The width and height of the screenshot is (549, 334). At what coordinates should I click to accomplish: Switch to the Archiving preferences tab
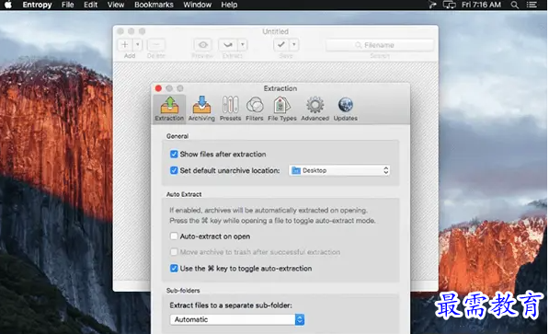[201, 109]
